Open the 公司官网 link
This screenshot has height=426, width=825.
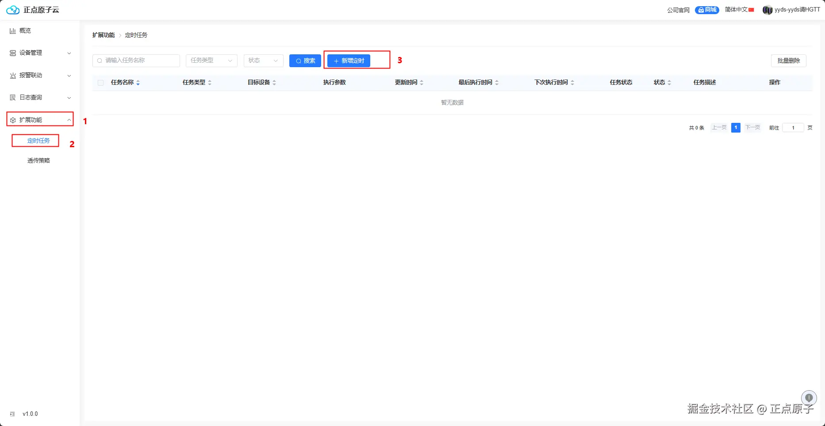click(678, 10)
